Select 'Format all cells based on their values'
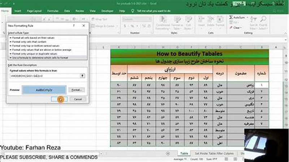 (47, 38)
